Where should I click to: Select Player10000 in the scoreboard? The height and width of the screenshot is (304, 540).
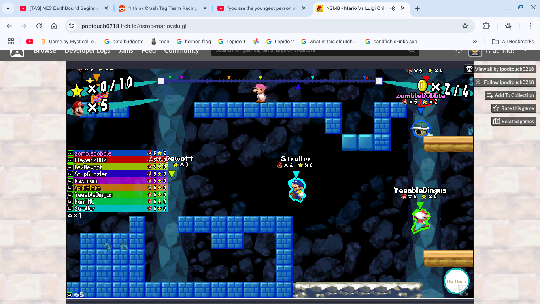[117, 160]
